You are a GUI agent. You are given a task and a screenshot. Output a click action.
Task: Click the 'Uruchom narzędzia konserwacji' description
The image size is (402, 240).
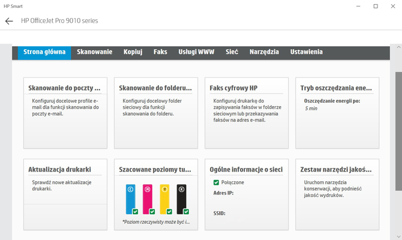tap(333, 189)
